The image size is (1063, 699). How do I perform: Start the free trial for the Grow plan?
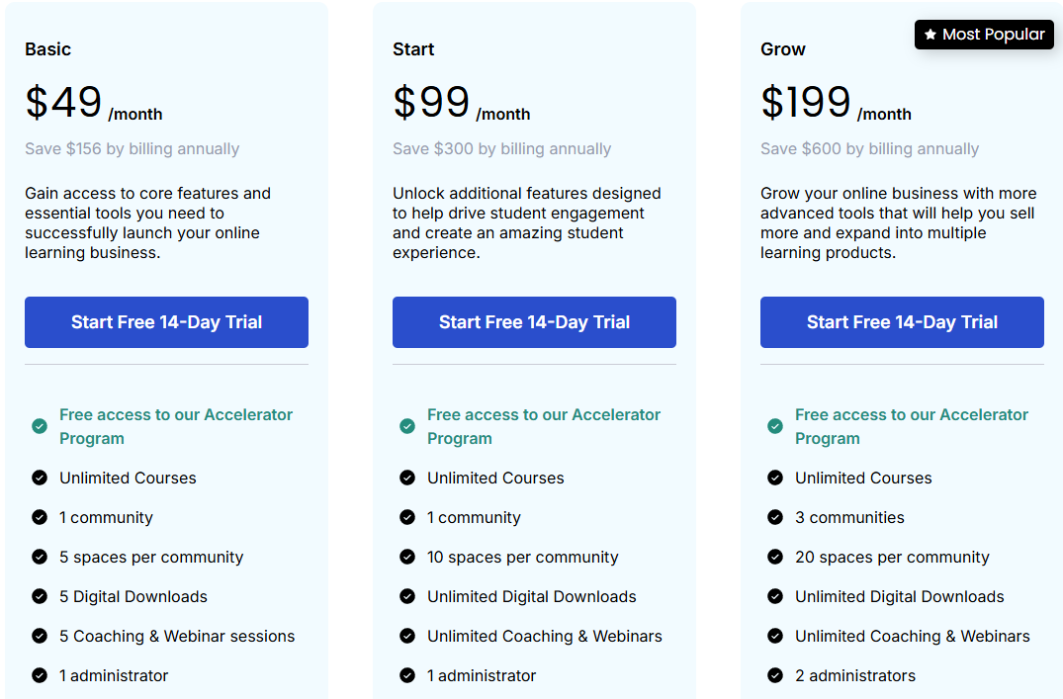(902, 322)
